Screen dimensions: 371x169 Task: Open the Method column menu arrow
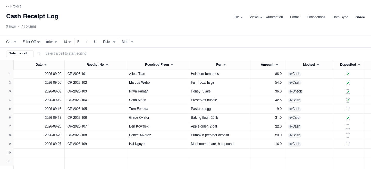[x=318, y=65]
